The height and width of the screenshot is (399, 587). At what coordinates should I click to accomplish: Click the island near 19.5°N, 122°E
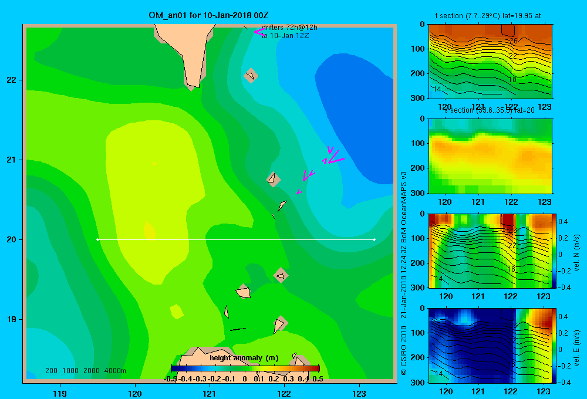[x=281, y=275]
